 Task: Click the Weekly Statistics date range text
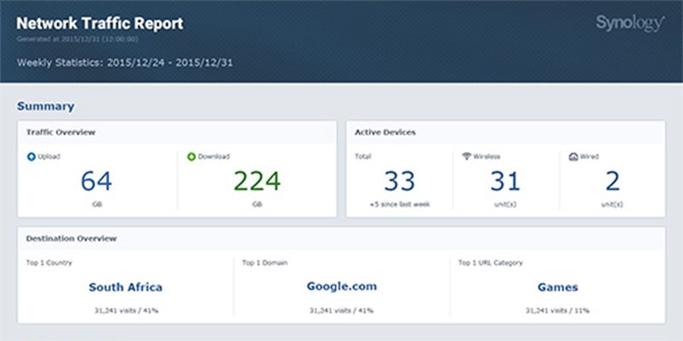pyautogui.click(x=125, y=62)
